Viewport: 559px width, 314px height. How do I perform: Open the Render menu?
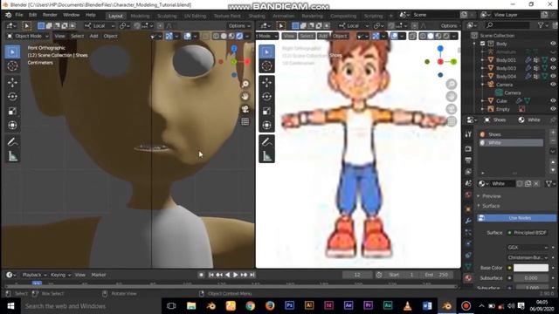coord(50,15)
